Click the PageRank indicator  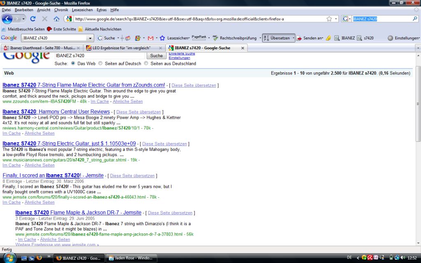coord(199,37)
